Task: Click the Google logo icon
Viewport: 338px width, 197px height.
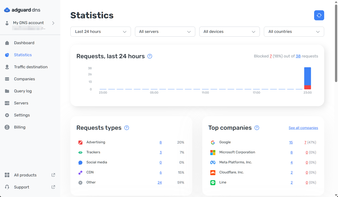Action: 213,142
